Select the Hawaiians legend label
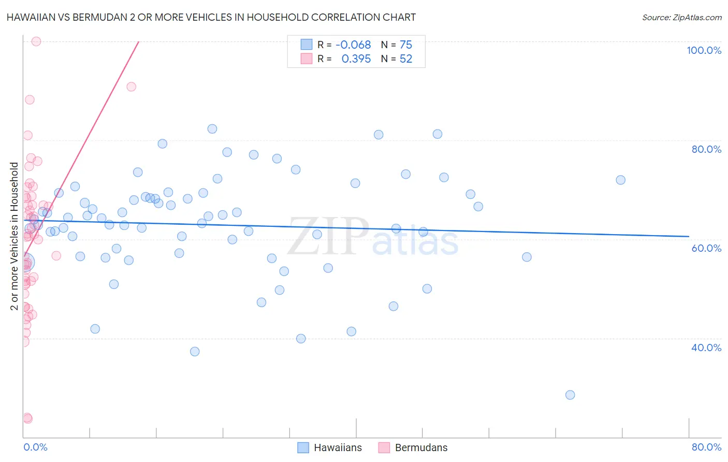This screenshot has height=462, width=728. (x=338, y=447)
